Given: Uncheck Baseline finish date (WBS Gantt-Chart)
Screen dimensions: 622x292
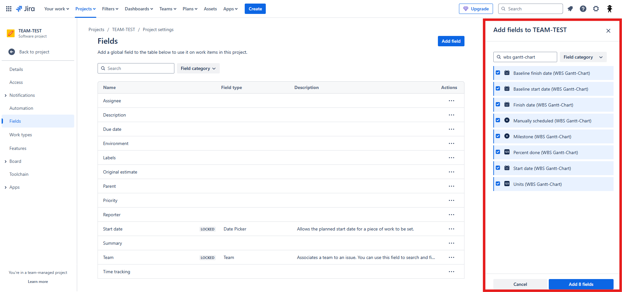Looking at the screenshot, I should point(498,73).
